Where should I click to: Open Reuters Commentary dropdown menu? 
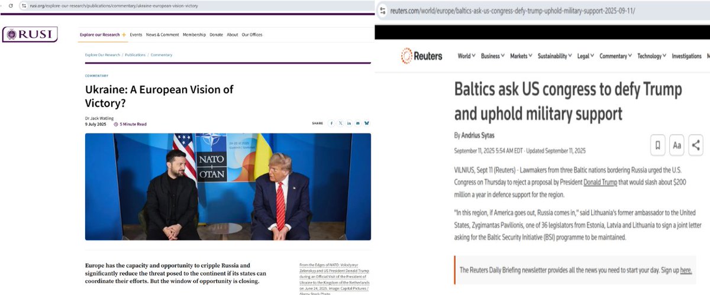(616, 56)
